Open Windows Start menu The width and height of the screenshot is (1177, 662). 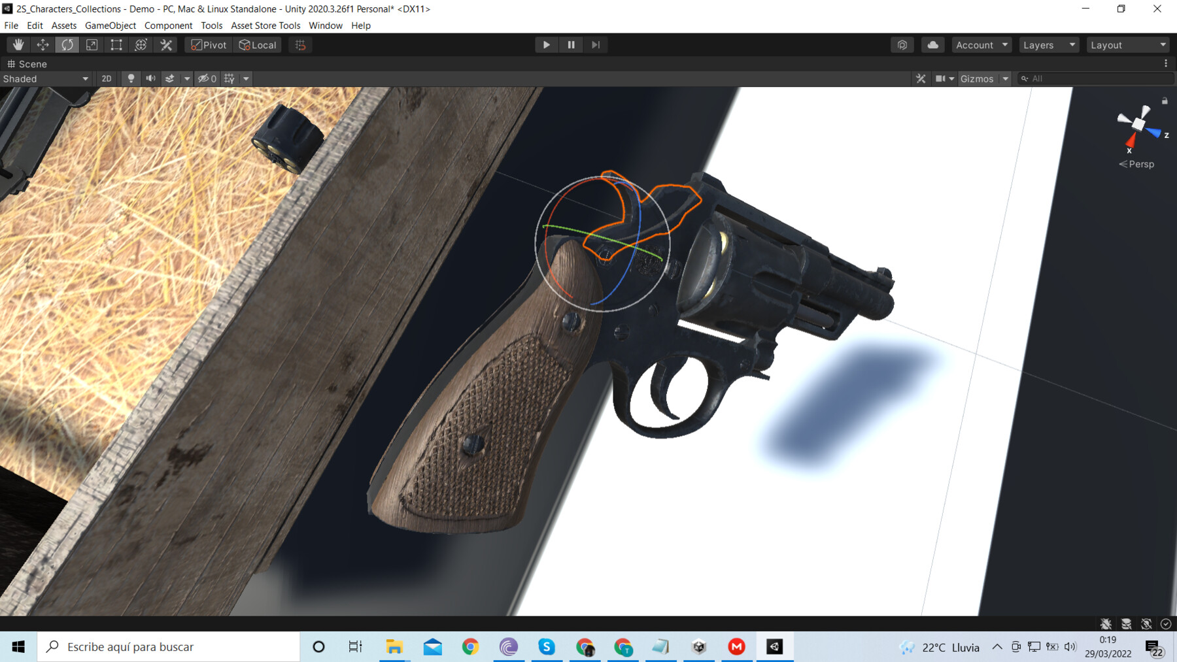(18, 646)
